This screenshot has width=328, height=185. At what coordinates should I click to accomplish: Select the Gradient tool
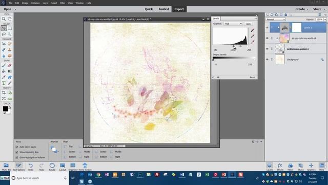click(x=10, y=71)
